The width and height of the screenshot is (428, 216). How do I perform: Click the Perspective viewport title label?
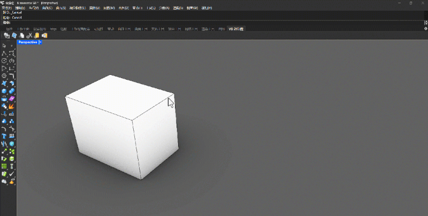point(27,42)
